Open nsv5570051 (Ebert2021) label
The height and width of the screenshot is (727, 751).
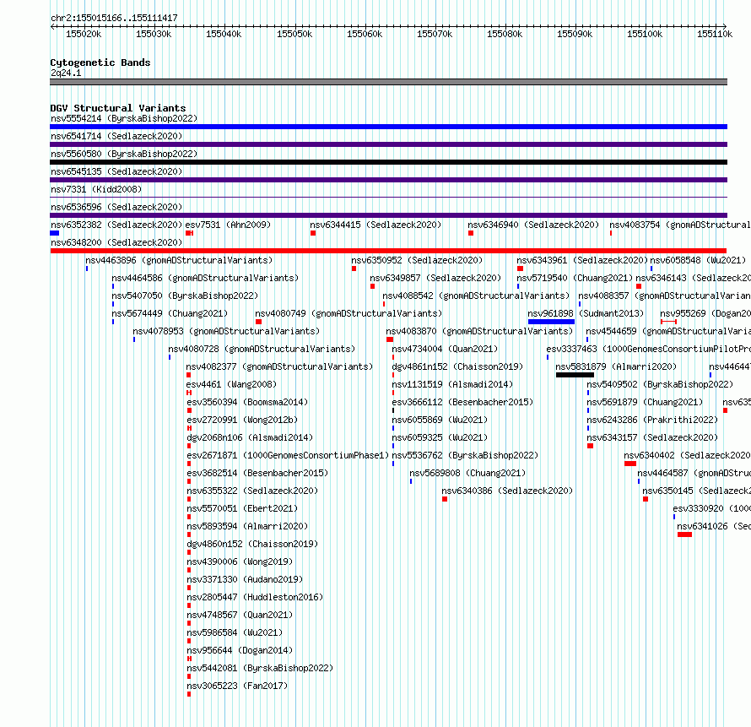pos(242,508)
